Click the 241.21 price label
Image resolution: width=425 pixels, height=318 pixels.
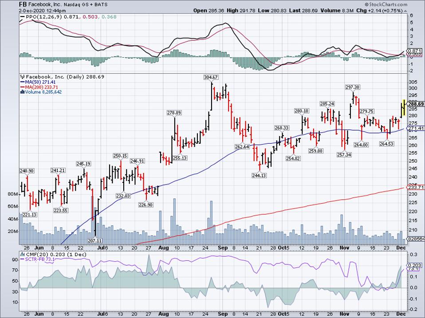[x=58, y=170]
